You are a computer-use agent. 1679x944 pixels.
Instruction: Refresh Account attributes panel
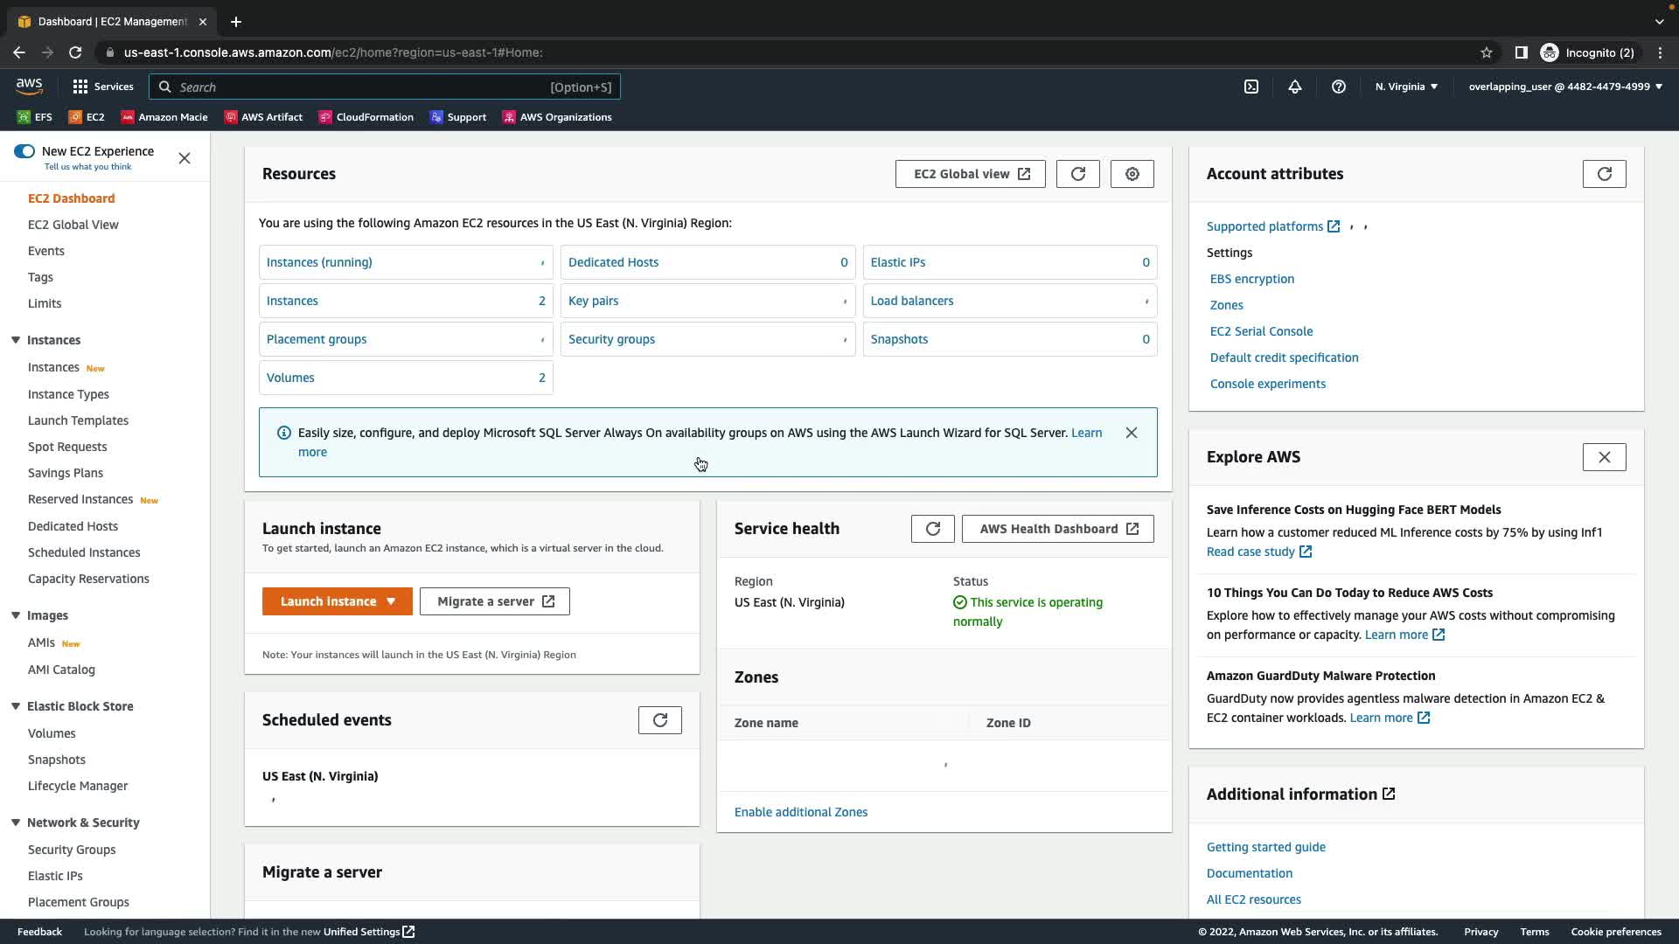click(1605, 174)
